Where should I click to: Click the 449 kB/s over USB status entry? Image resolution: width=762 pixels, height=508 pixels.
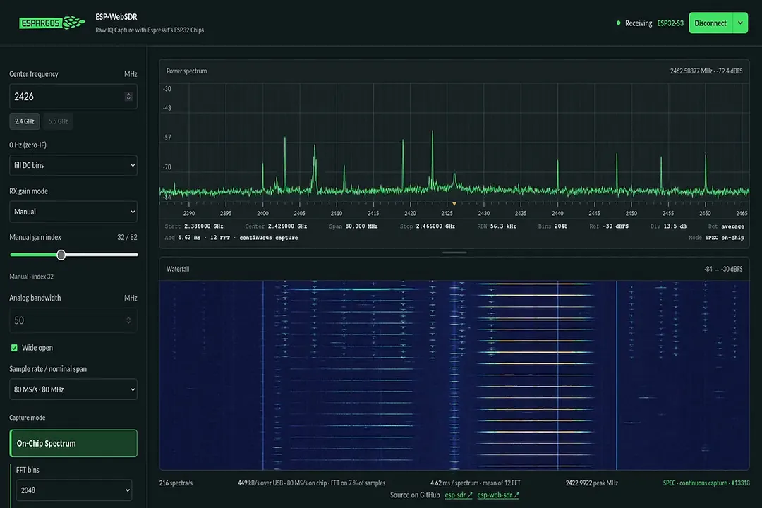(312, 483)
